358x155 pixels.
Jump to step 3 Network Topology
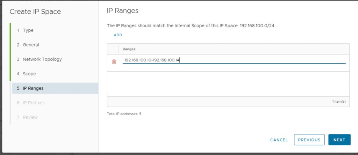coord(42,59)
